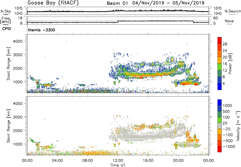Click the 24 tick on Power color bar

pos(225,51)
